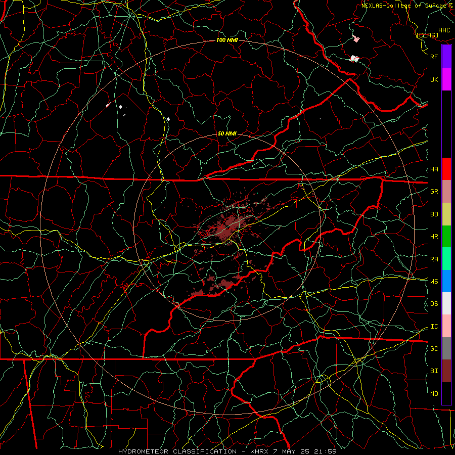Click the 'NEXLAB-College of DuPage' credit text
Viewport: 455px width, 455px height.
click(x=404, y=6)
